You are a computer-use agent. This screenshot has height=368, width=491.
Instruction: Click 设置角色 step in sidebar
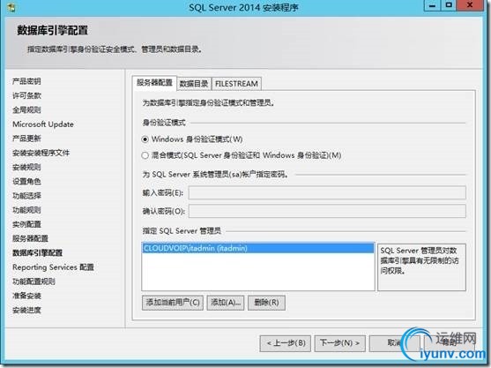tap(26, 182)
